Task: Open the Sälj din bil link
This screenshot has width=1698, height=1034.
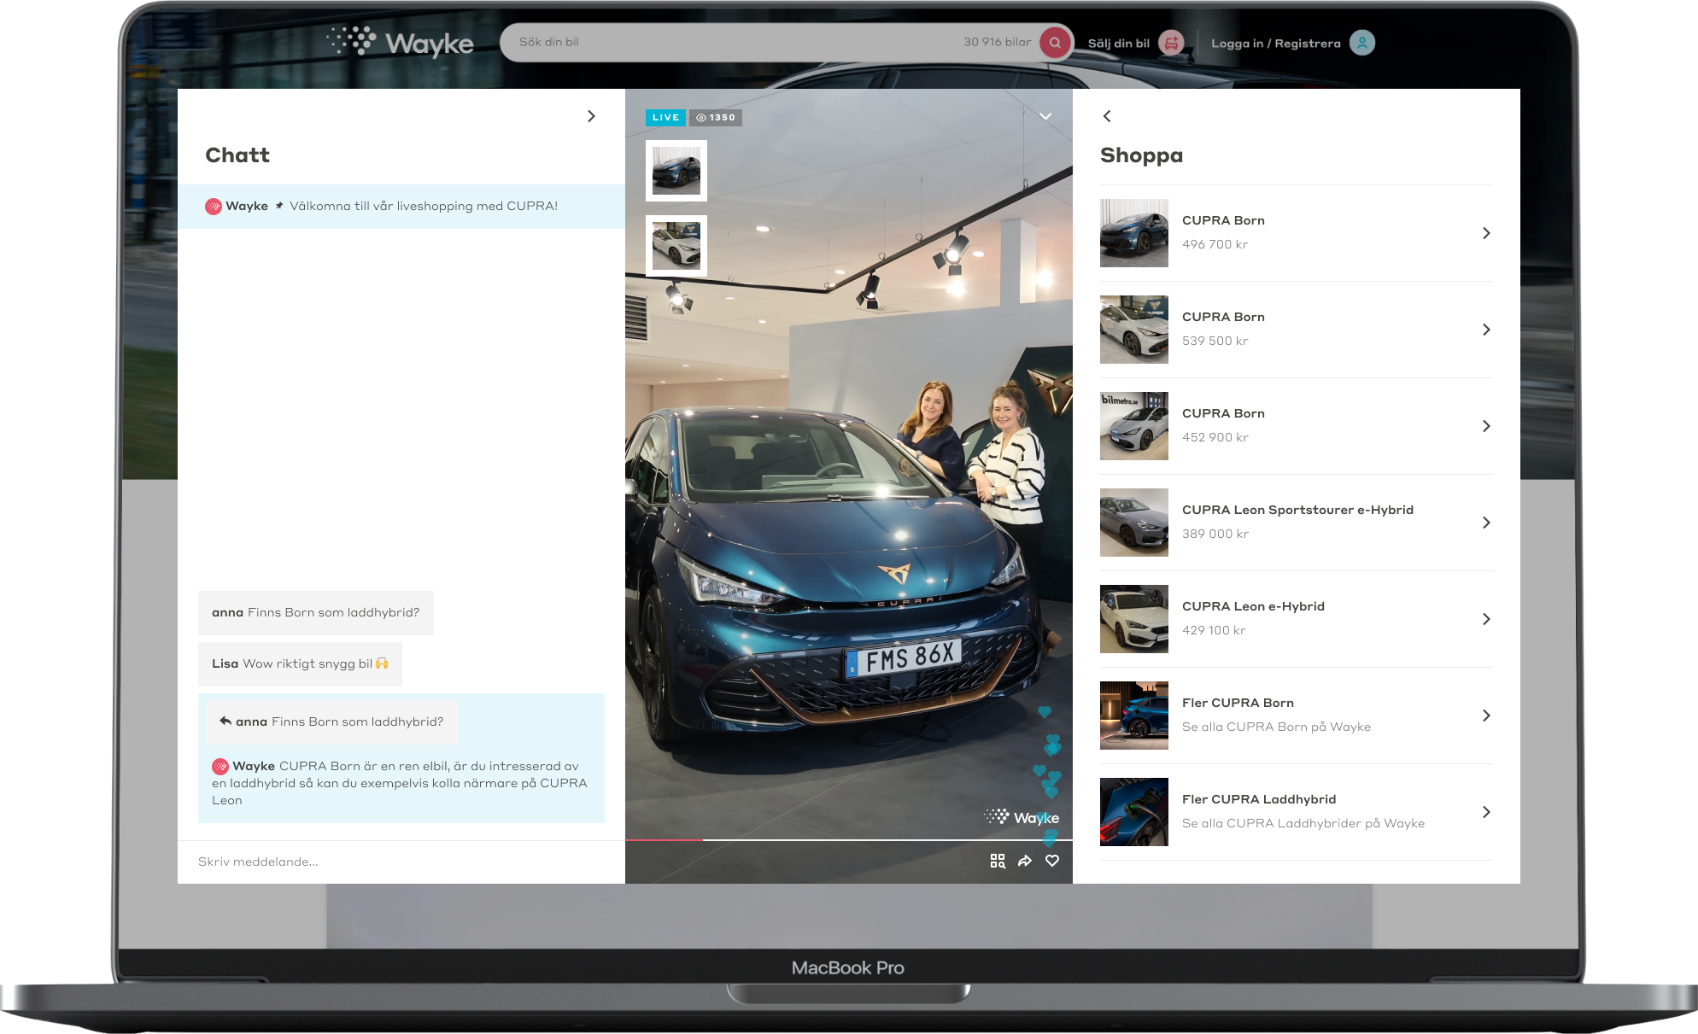Action: pyautogui.click(x=1119, y=44)
